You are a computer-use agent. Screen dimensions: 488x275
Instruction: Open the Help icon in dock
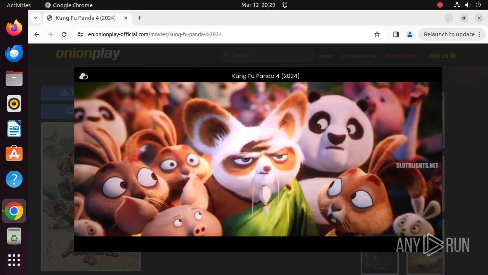pos(14,179)
